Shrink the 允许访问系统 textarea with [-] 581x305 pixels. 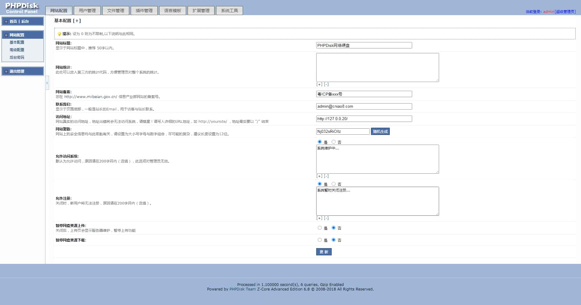coord(326,176)
